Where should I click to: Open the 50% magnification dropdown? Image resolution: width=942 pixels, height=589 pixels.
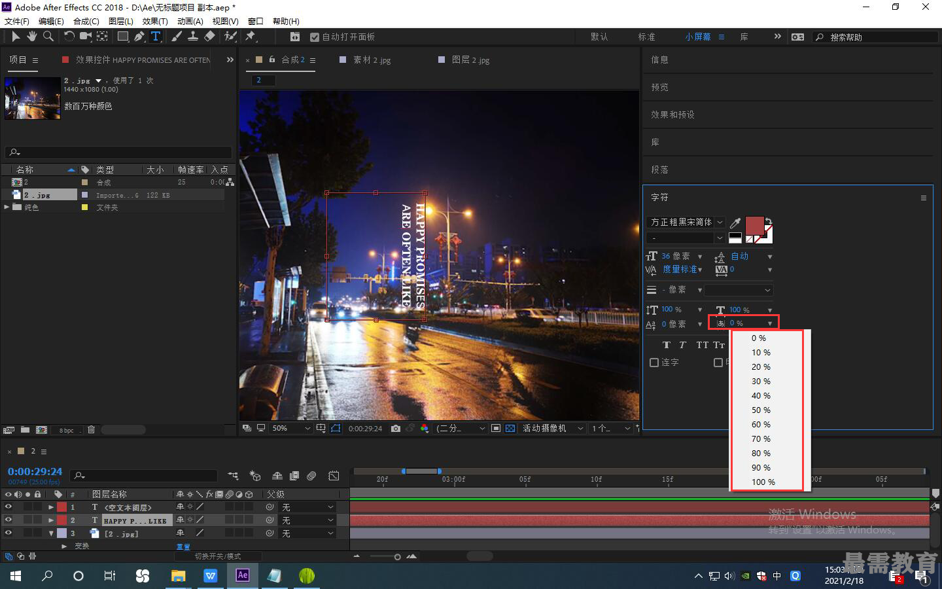(290, 429)
